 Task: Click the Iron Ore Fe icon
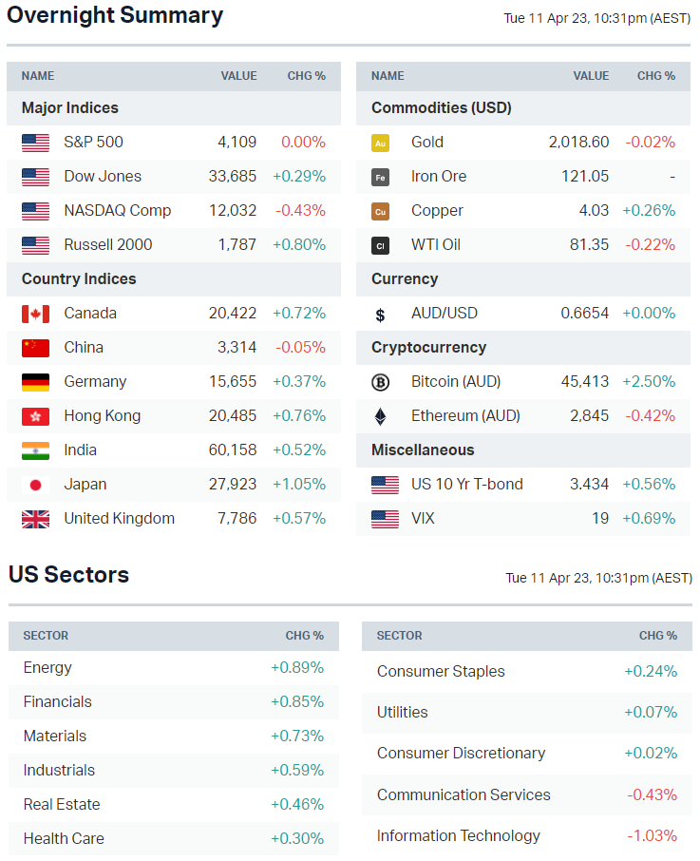pyautogui.click(x=380, y=177)
